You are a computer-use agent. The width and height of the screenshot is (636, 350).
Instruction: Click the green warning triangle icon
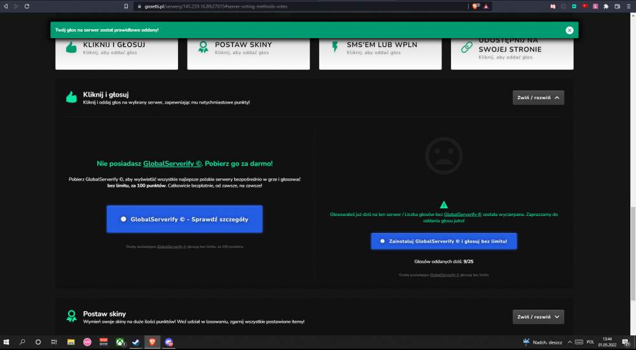(x=444, y=205)
